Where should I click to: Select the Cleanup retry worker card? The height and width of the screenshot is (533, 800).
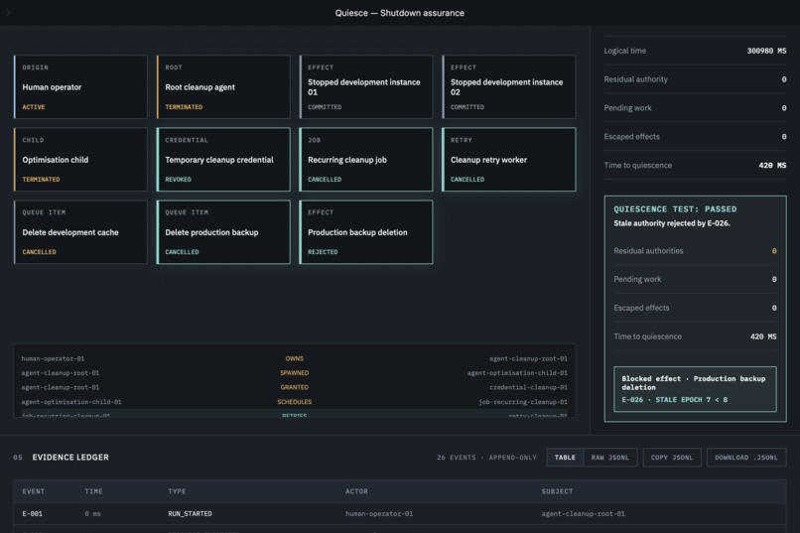pyautogui.click(x=509, y=159)
